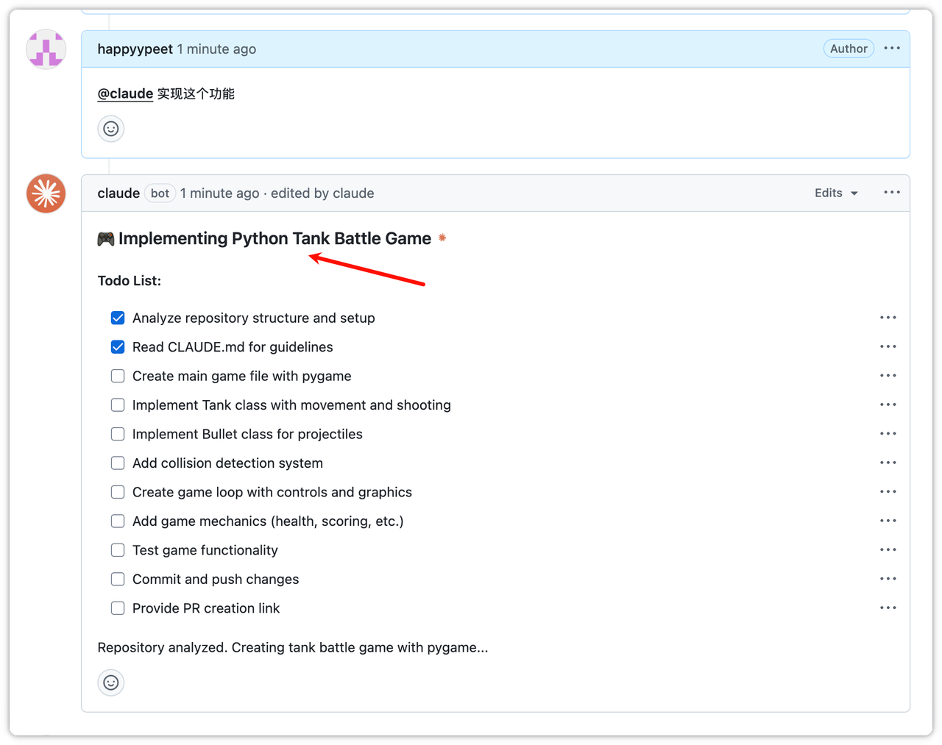
Task: Uncheck 'Analyze repository structure and setup'
Action: pos(118,318)
